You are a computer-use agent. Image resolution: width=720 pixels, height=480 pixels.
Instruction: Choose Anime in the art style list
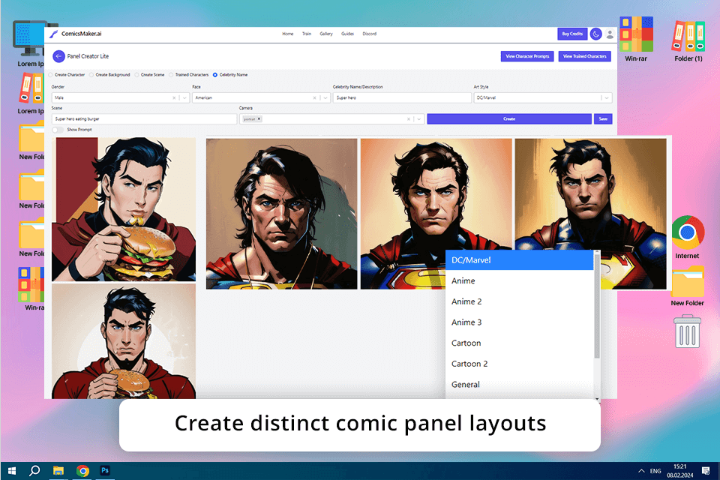(519, 280)
